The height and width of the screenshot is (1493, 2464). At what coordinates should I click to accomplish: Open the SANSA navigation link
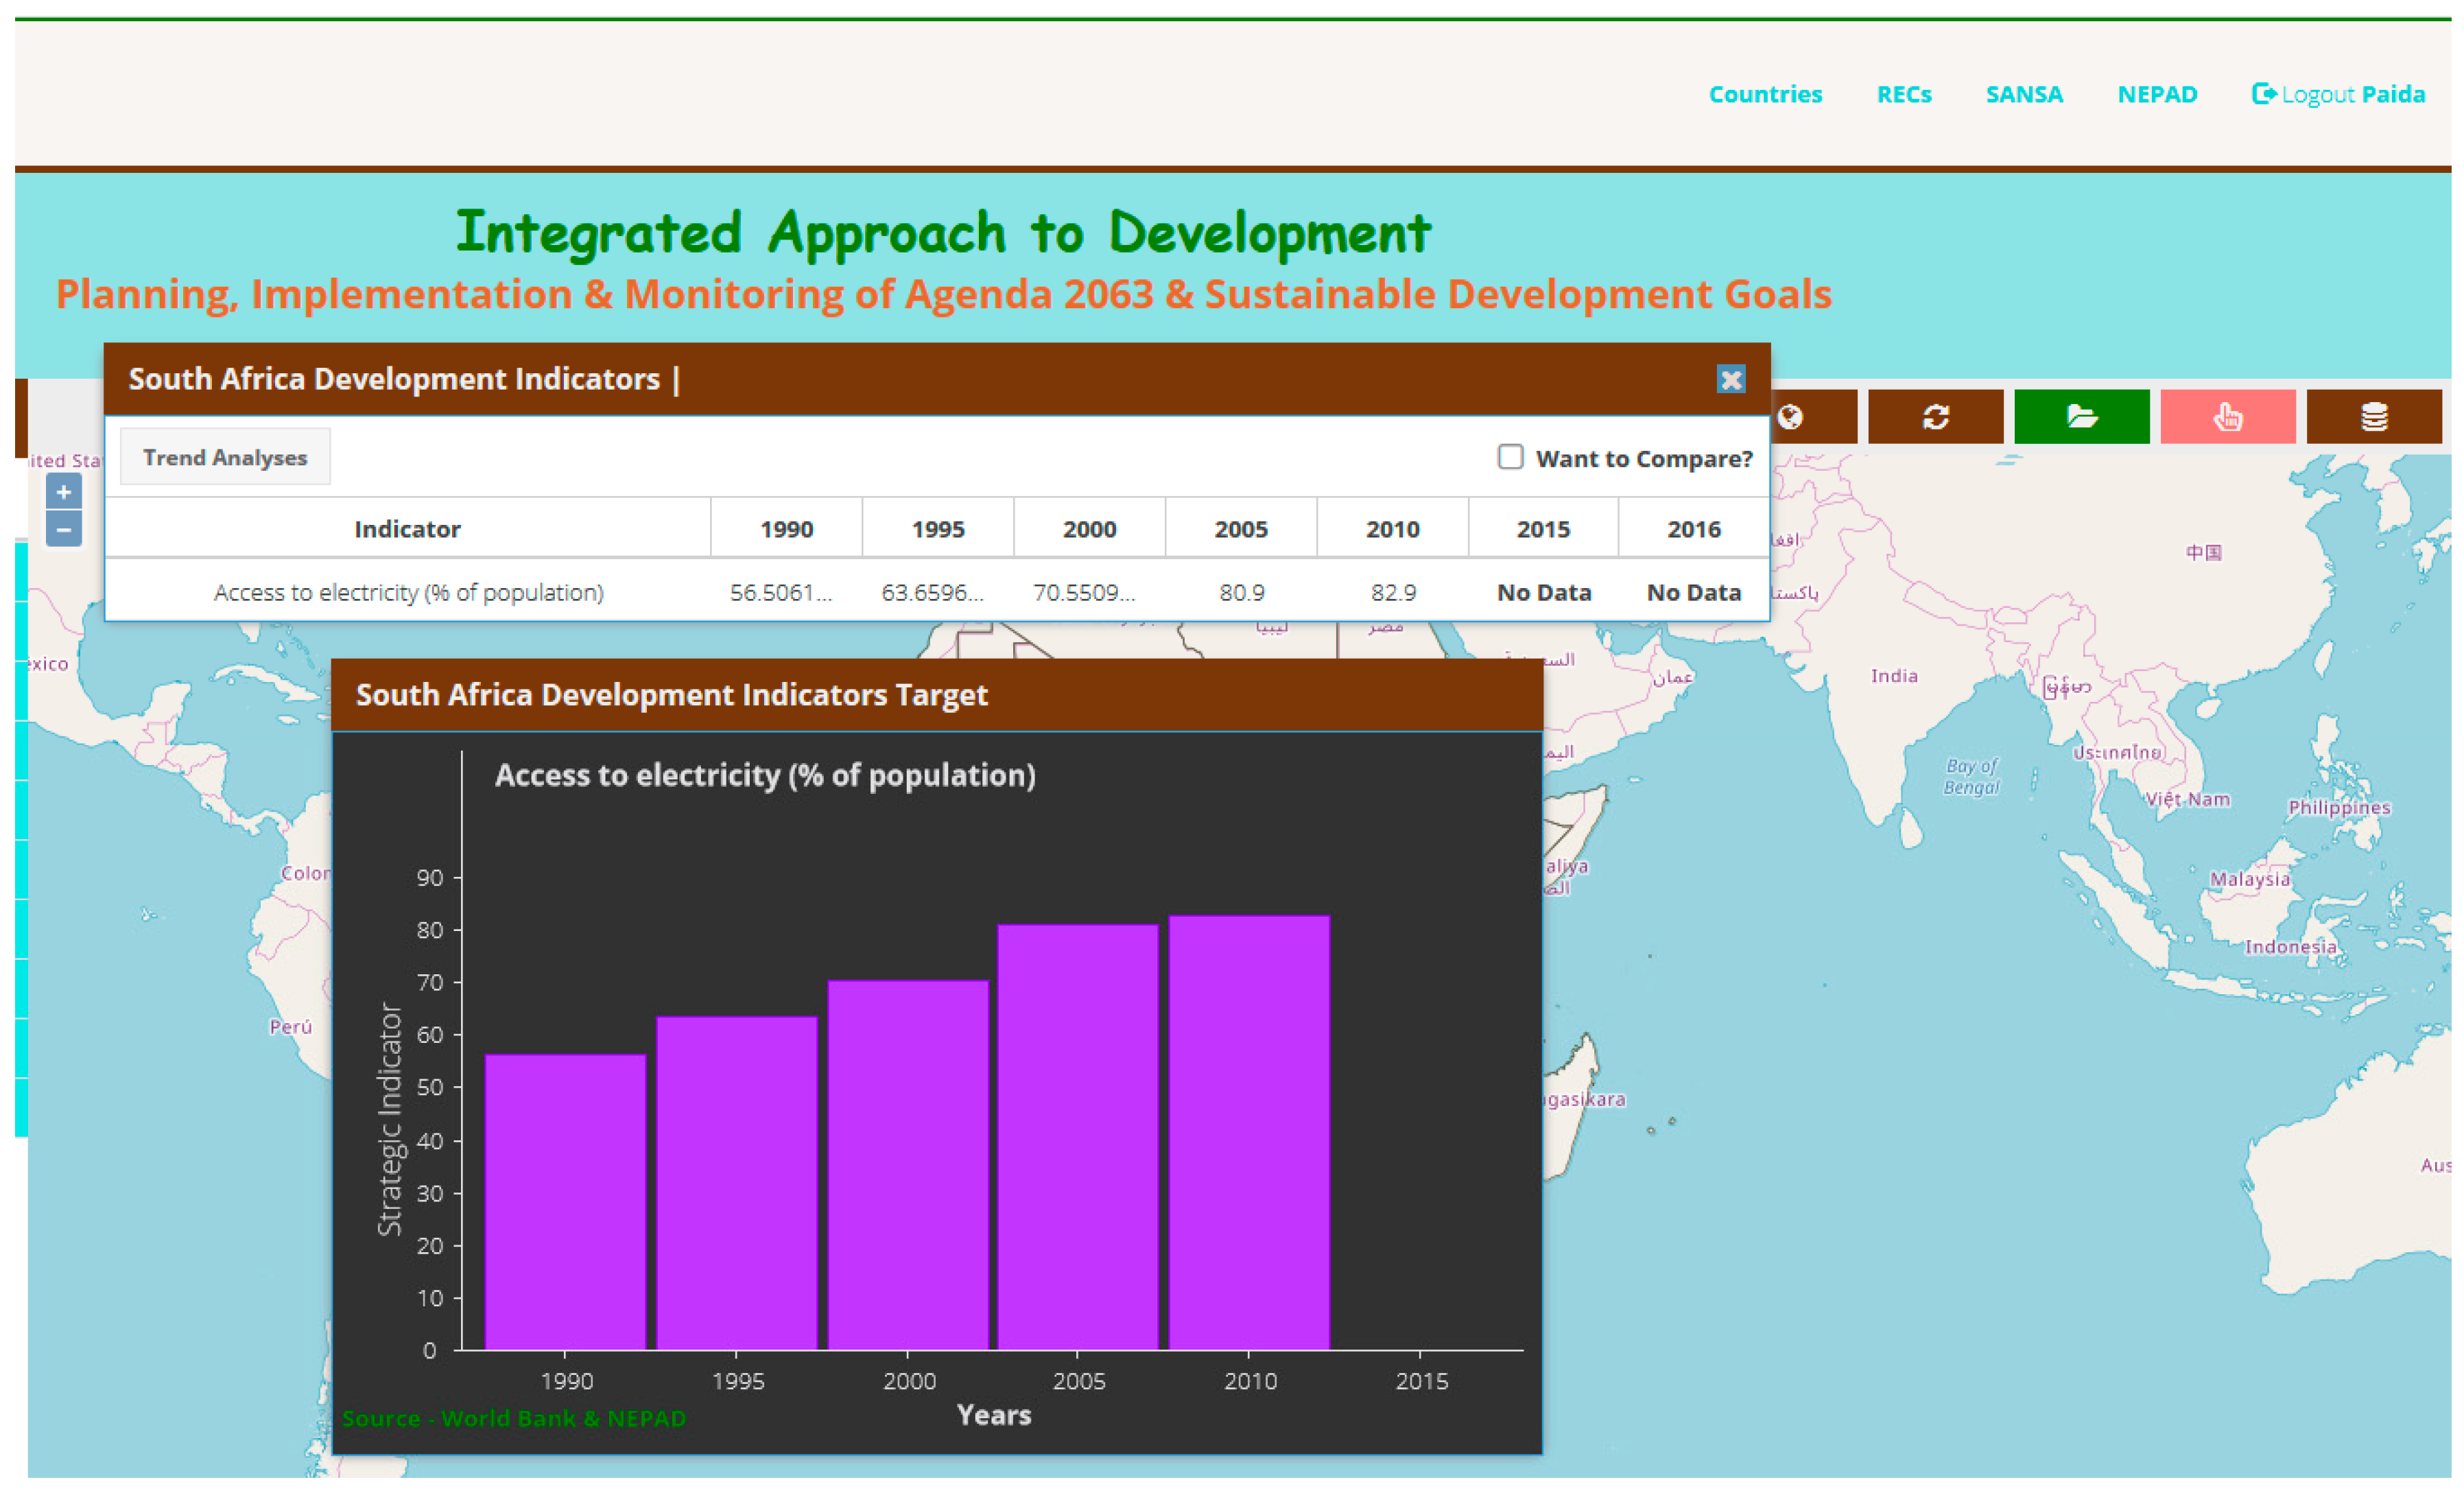point(2024,94)
